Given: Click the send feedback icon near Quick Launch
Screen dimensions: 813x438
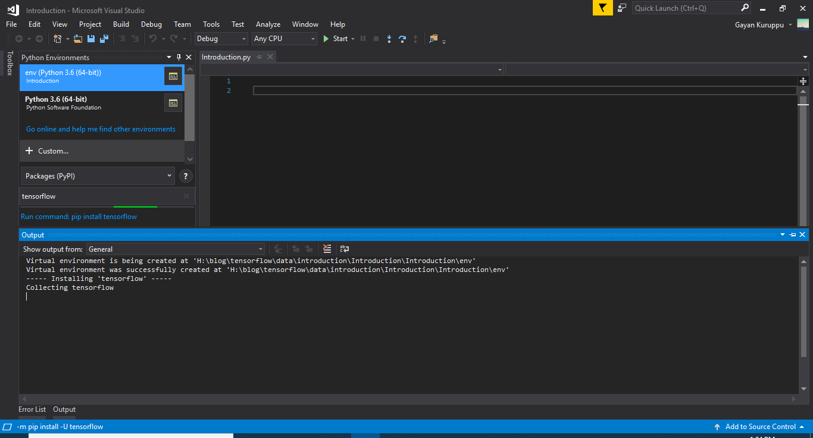Looking at the screenshot, I should click(x=622, y=8).
